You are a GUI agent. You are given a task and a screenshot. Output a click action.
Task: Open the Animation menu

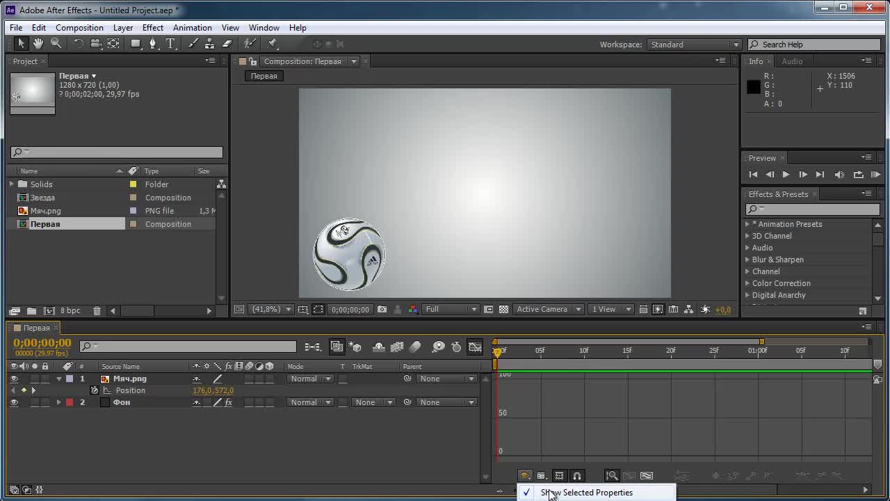(193, 28)
